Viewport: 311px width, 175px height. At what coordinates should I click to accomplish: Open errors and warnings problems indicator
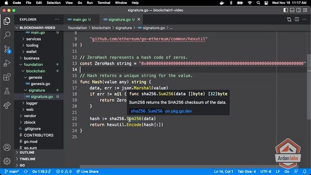click(64, 172)
